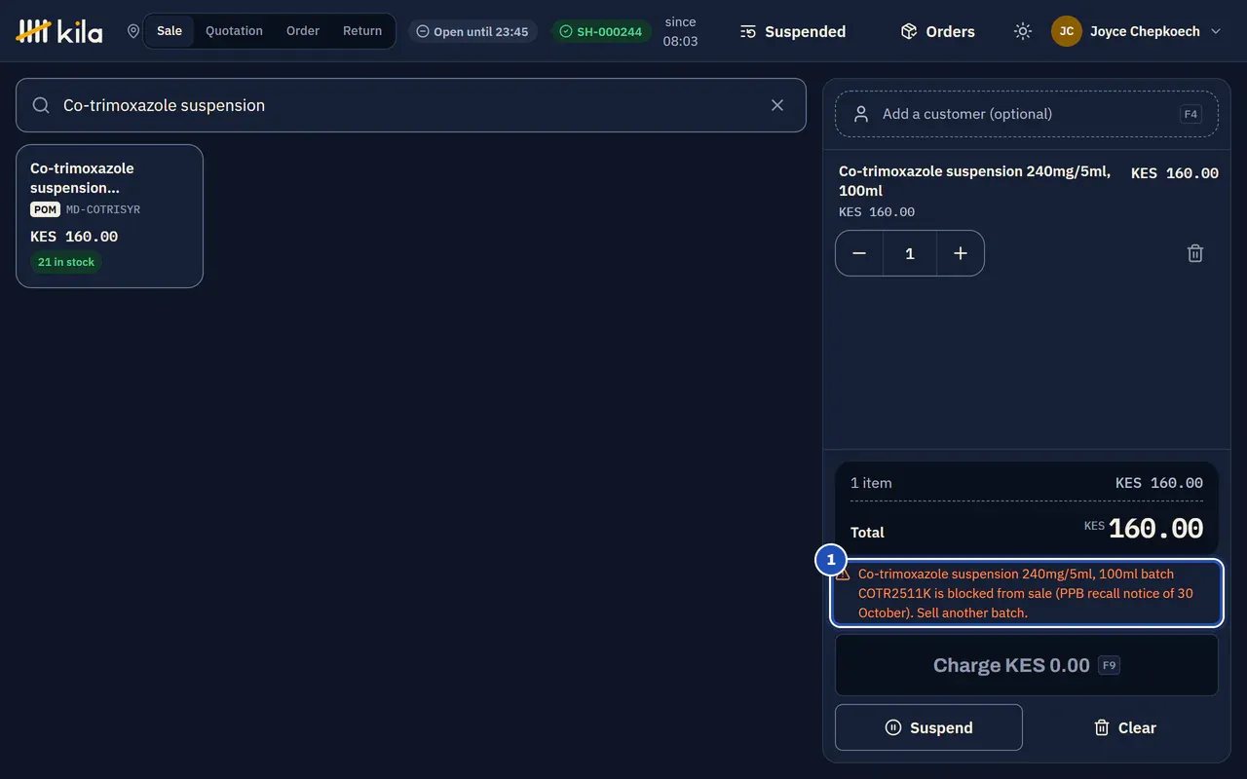This screenshot has height=779, width=1247.
Task: Click the F4 shortcut hint
Action: (x=1190, y=114)
